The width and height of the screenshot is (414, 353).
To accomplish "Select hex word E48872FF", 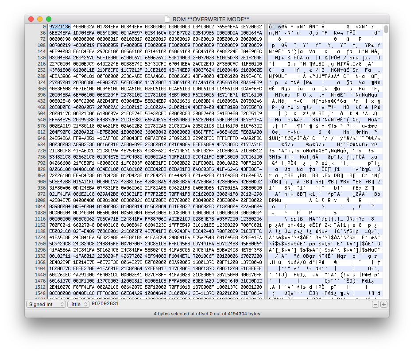I will coord(108,120).
